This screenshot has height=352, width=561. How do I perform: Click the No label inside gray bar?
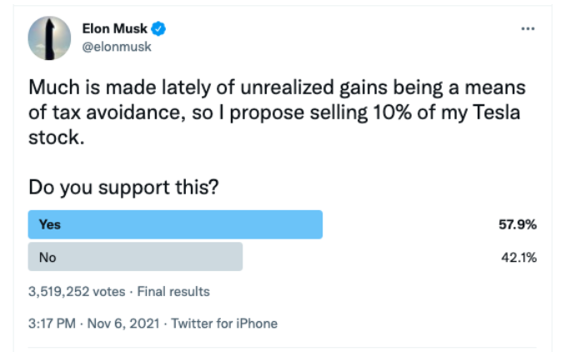pos(48,257)
